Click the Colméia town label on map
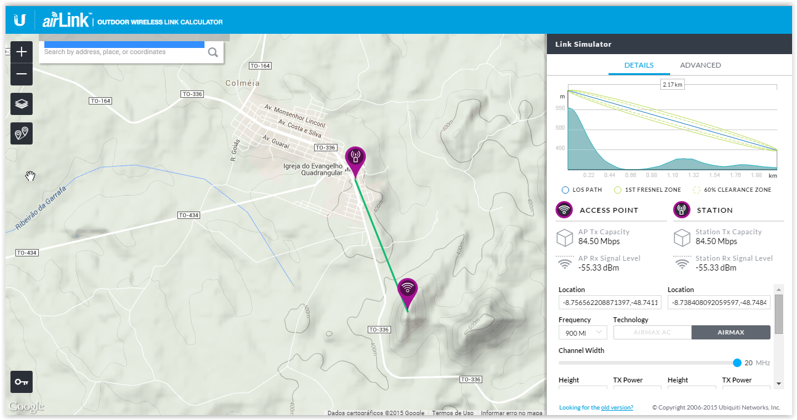Image resolution: width=797 pixels, height=420 pixels. [x=243, y=83]
